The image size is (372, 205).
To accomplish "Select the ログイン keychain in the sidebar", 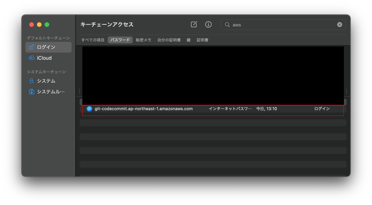I will click(x=48, y=47).
